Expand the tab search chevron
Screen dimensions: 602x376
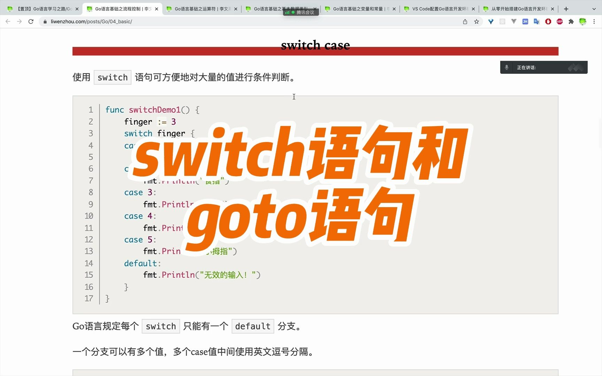[594, 9]
